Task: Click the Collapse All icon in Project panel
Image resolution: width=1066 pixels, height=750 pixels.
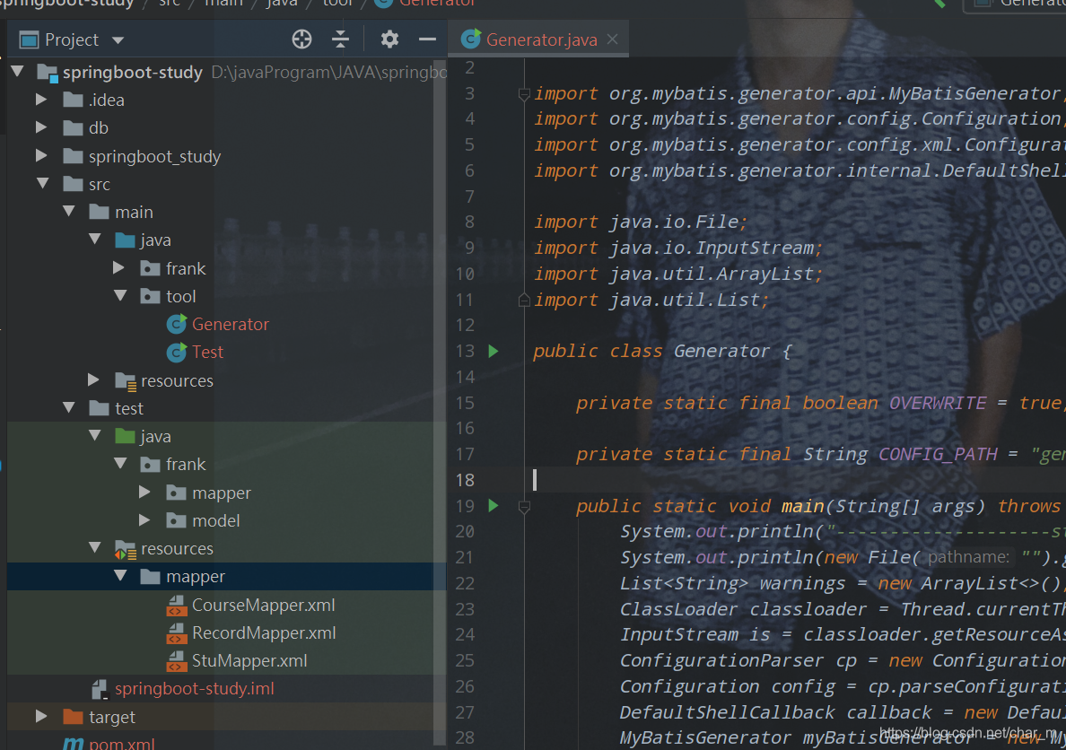Action: (341, 39)
